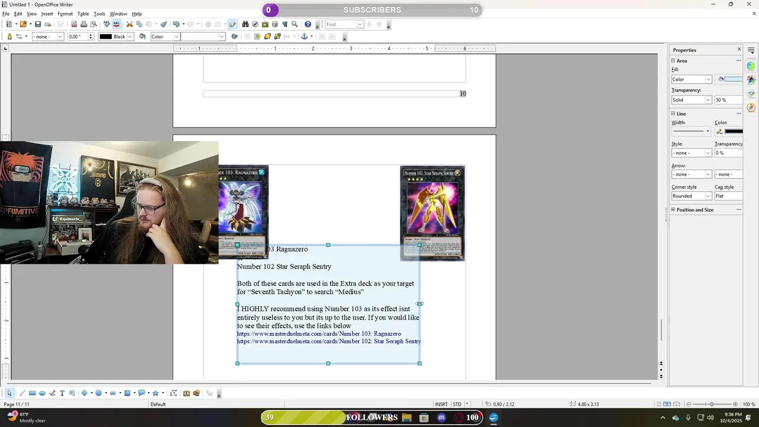759x427 pixels.
Task: Open Page Preview icon
Action: tap(94, 24)
